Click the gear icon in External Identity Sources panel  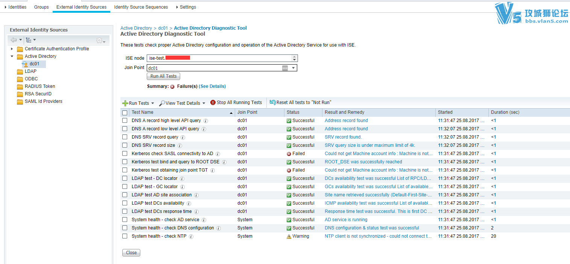pos(99,40)
